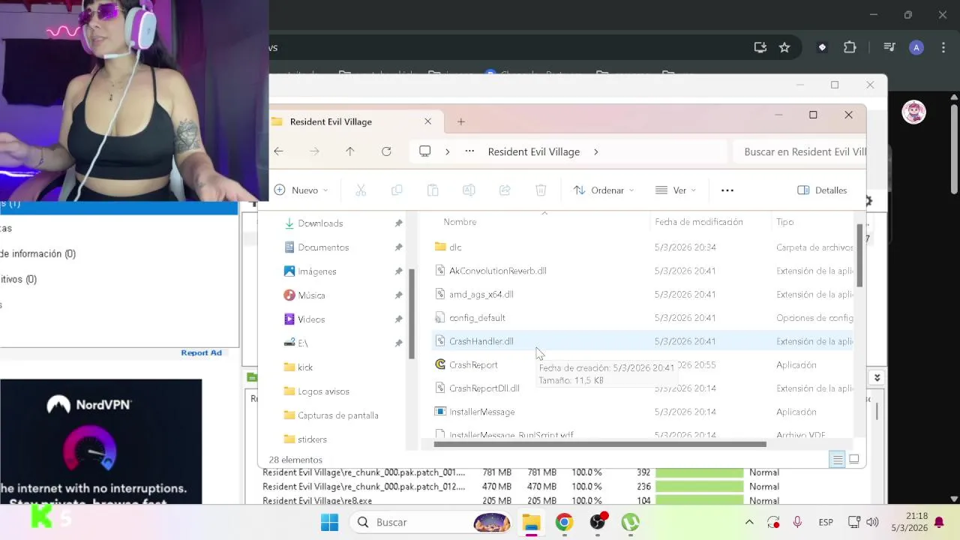Click the microphone tray icon

[x=797, y=522]
